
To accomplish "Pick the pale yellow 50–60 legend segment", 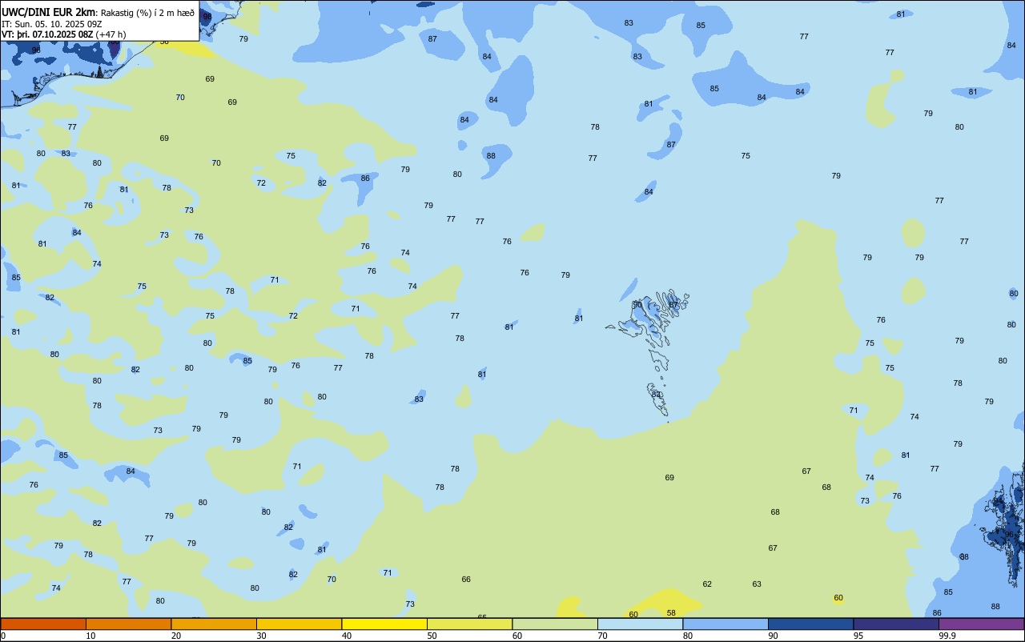I will tap(469, 624).
